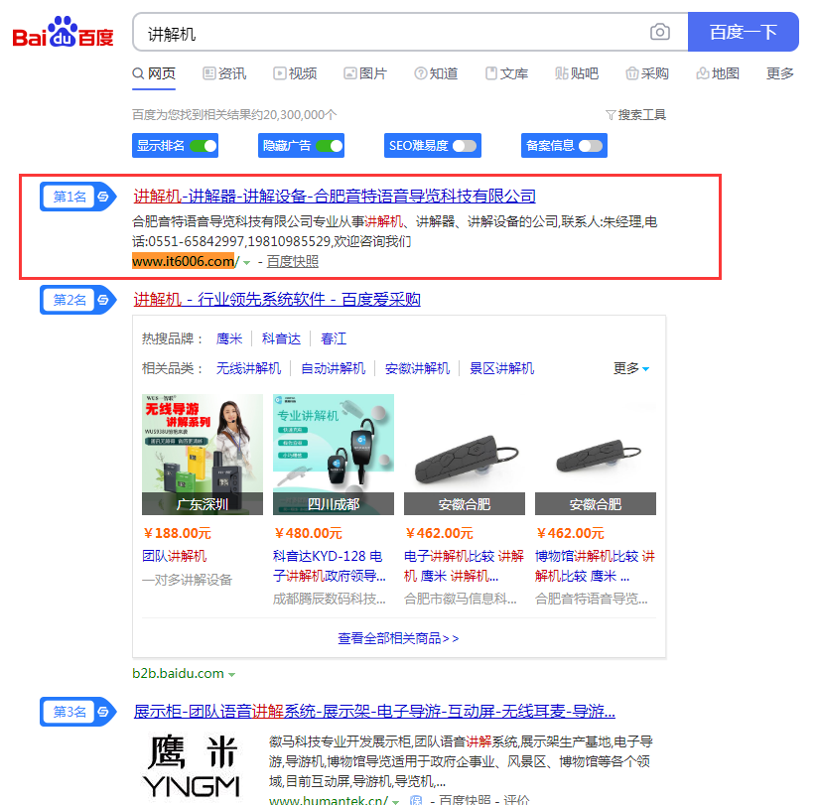Image resolution: width=818 pixels, height=805 pixels.
Task: Expand the arrow after www.it6006.com
Action: click(x=247, y=262)
